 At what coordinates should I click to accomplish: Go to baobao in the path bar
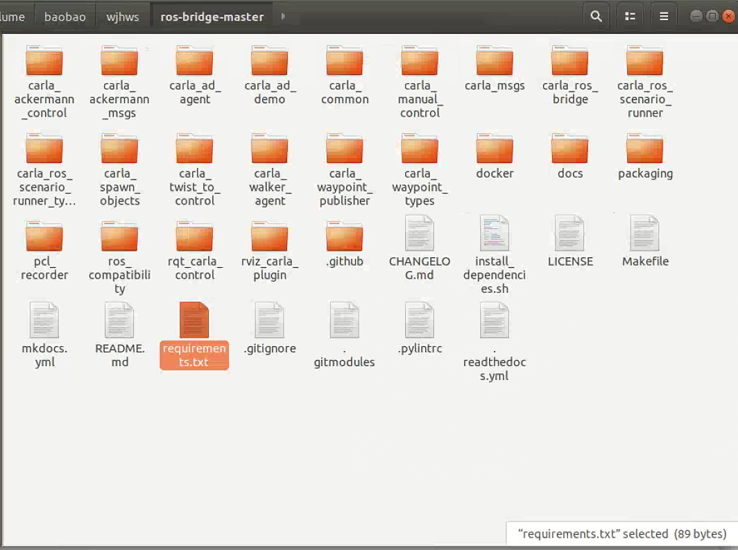click(x=65, y=17)
